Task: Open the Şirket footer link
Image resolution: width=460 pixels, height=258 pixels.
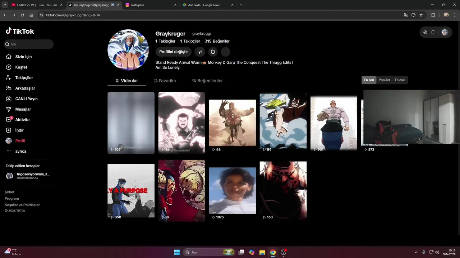Action: (x=9, y=192)
